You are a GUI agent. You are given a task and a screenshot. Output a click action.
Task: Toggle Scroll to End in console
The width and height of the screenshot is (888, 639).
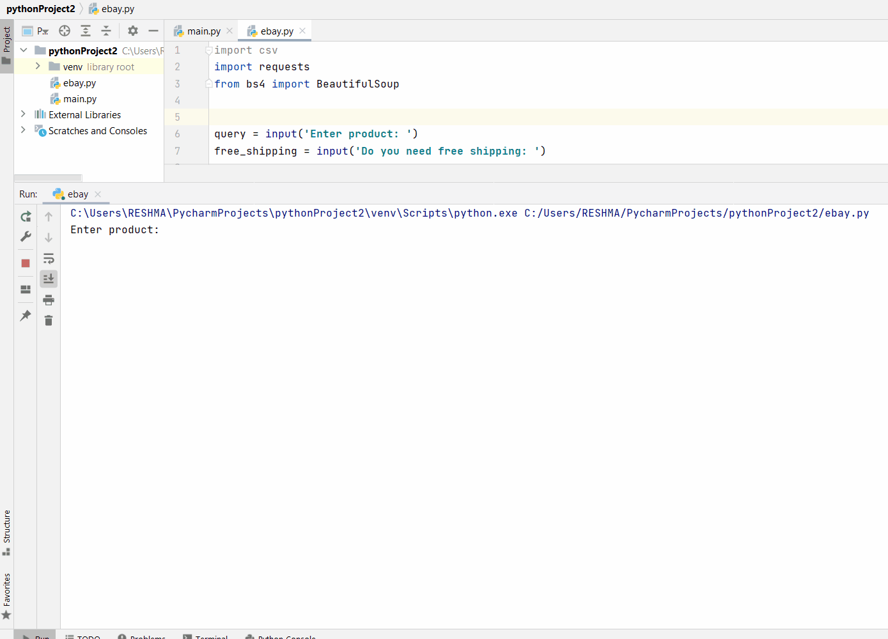click(x=48, y=278)
